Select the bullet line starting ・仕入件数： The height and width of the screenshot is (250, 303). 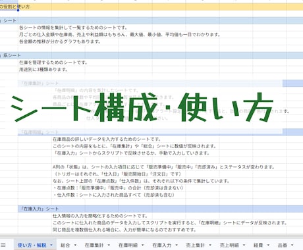click(x=113, y=195)
